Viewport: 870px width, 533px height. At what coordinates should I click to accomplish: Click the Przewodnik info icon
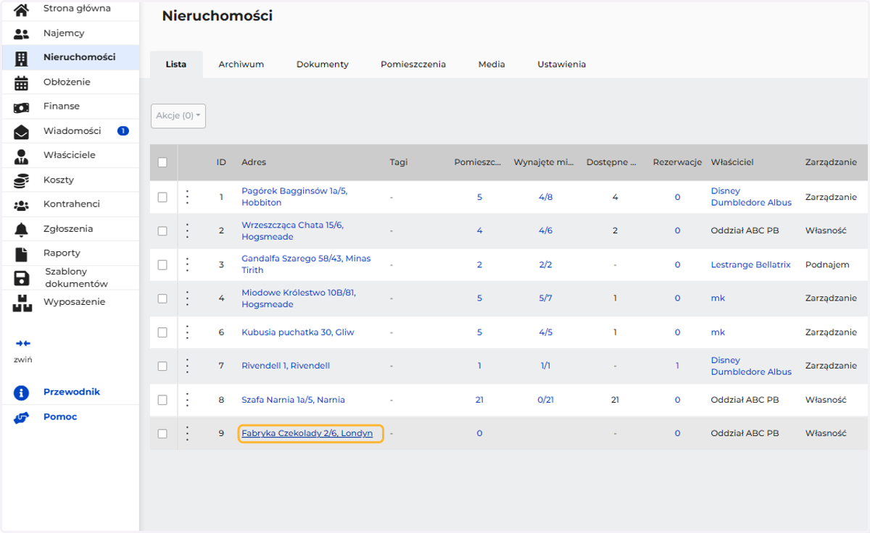pos(22,393)
